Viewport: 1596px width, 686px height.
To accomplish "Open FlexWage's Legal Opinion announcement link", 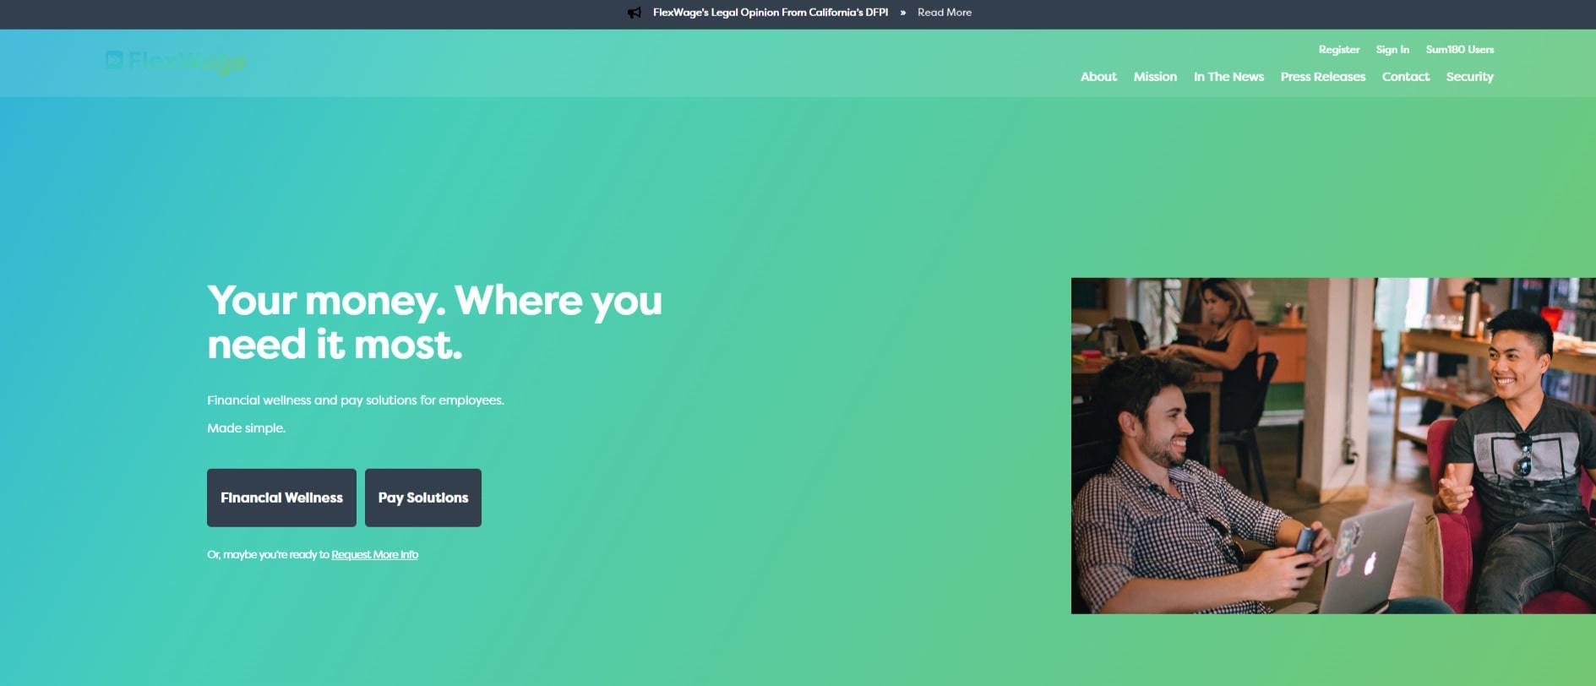I will (770, 13).
